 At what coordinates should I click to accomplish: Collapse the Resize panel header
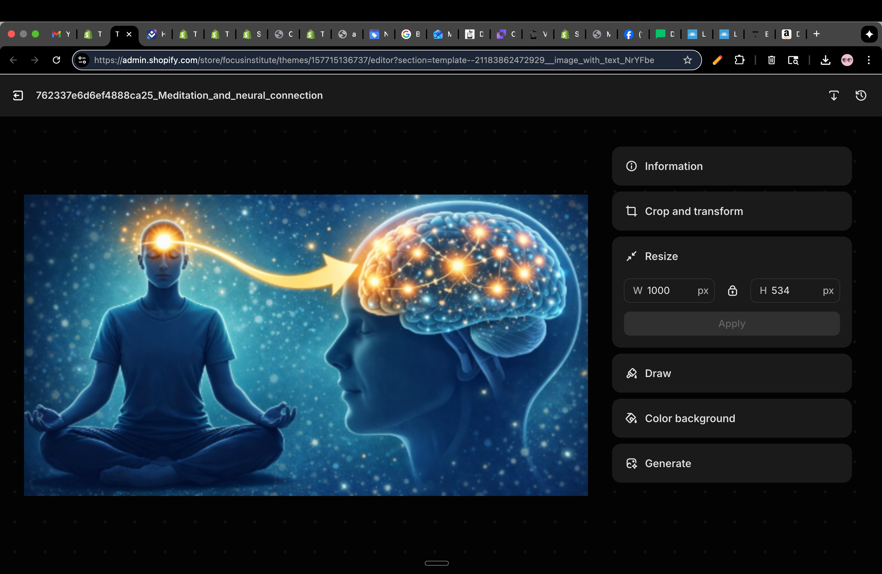(x=731, y=256)
